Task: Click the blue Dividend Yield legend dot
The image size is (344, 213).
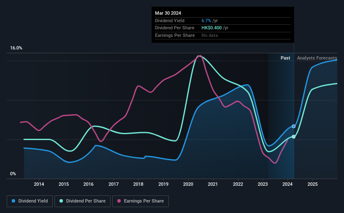Action: tap(13, 201)
